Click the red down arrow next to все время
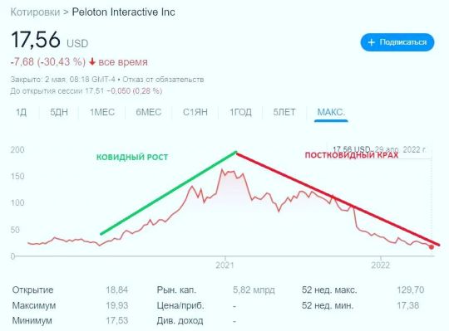Screen dimensions: 449x331 (92, 61)
